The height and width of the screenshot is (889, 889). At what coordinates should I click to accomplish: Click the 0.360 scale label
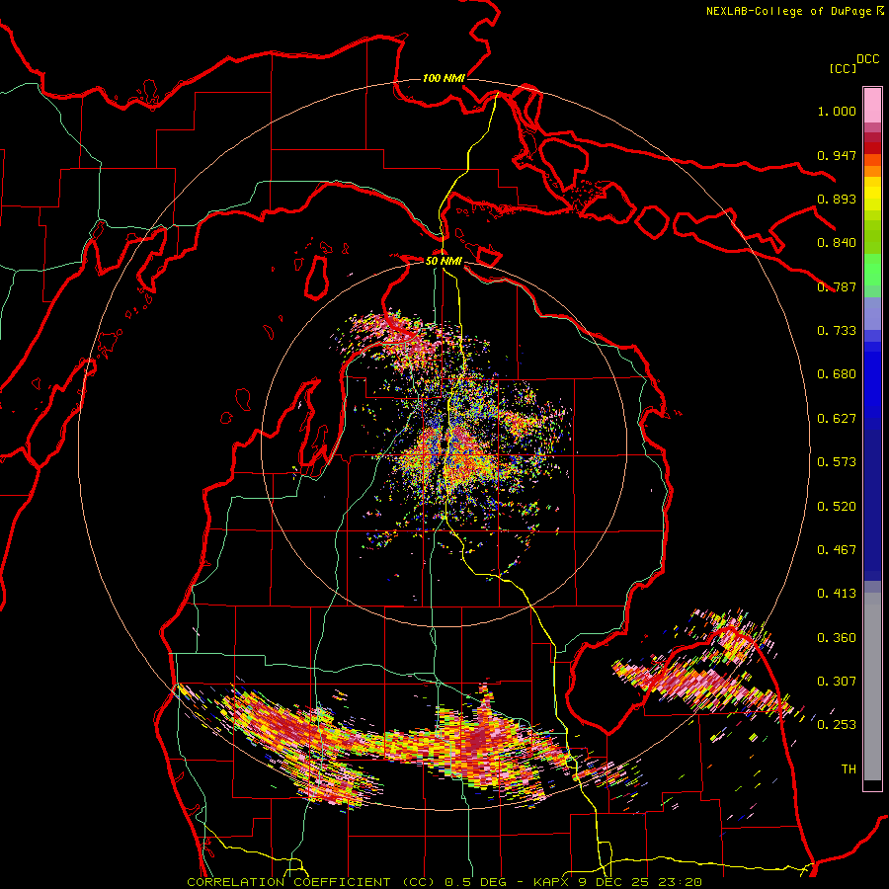click(837, 638)
